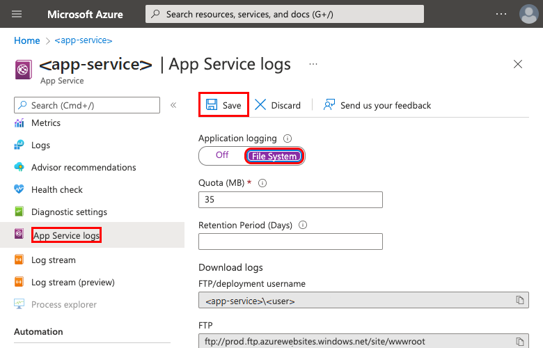
Task: Copy the FTP URL
Action: 519,341
